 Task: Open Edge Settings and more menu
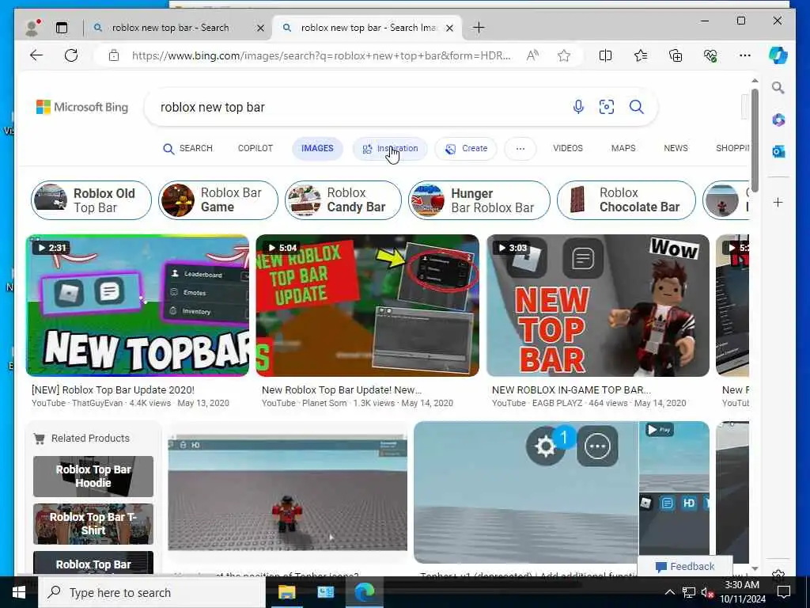(745, 55)
